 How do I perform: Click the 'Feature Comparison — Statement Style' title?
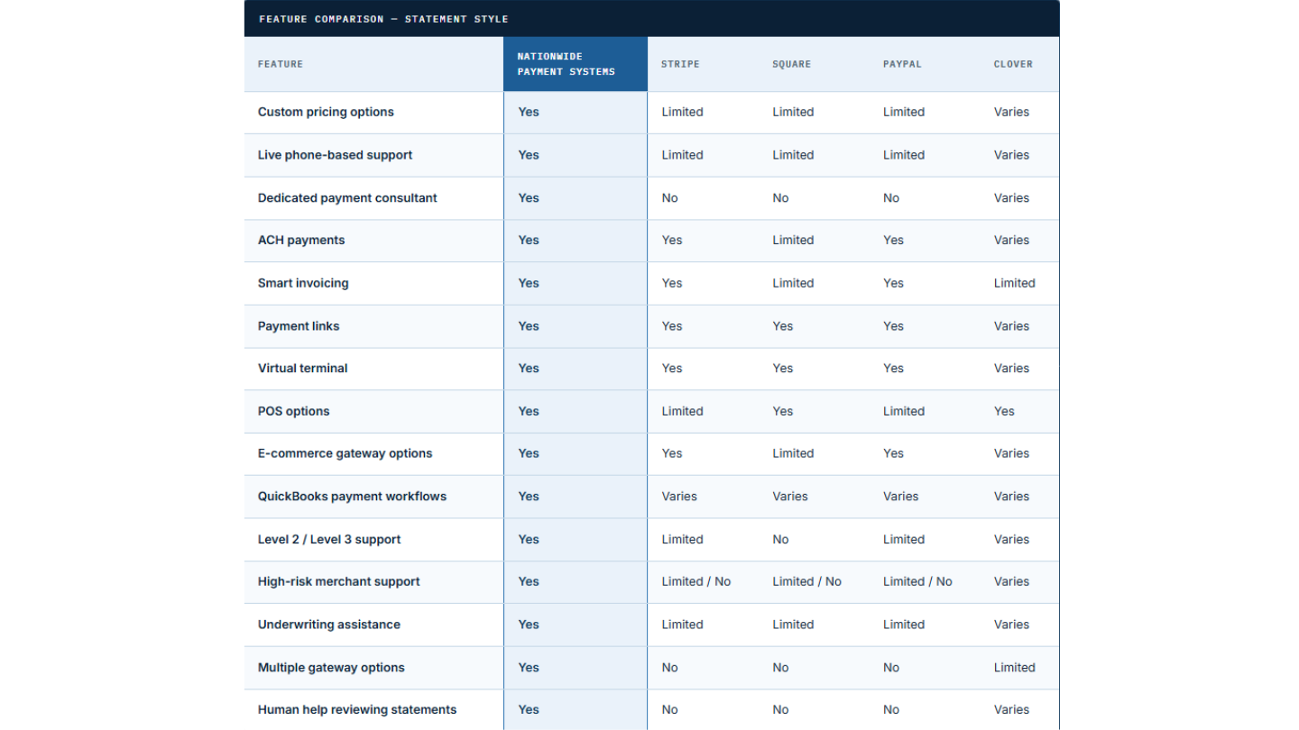[x=383, y=19]
